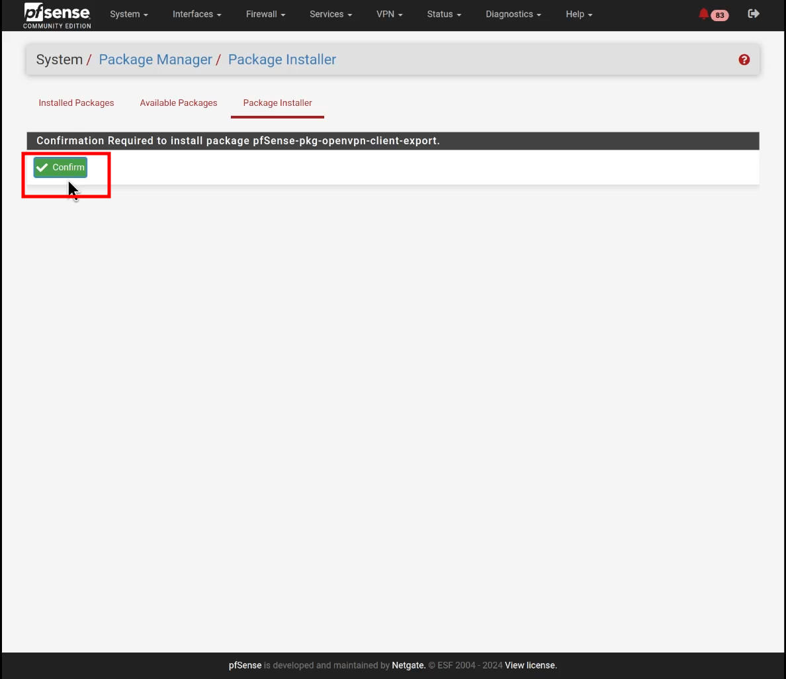Viewport: 786px width, 679px height.
Task: Expand the Help menu
Action: point(579,14)
